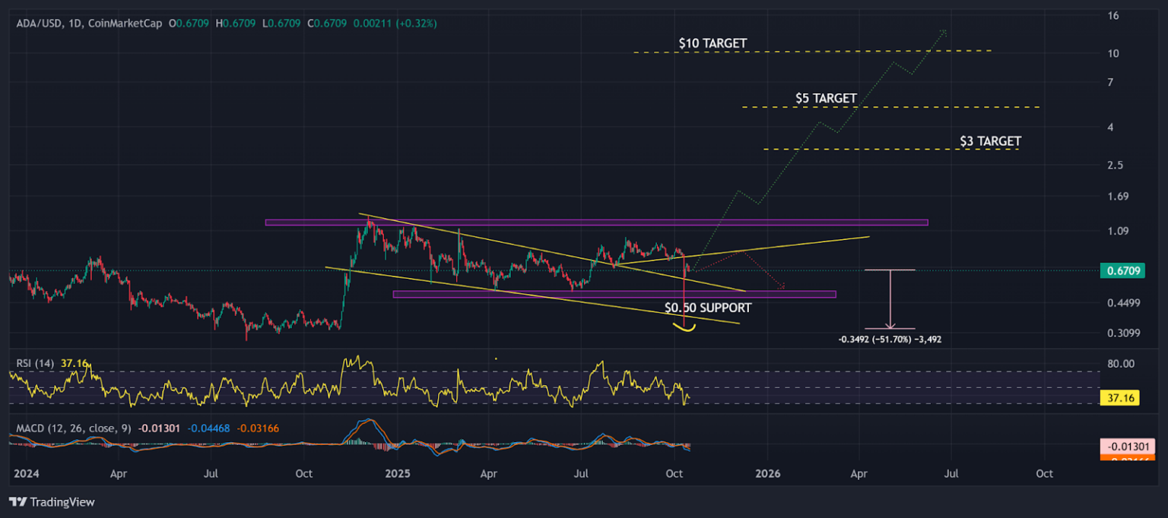
Task: Click the 2025 label on time axis
Action: coord(397,473)
